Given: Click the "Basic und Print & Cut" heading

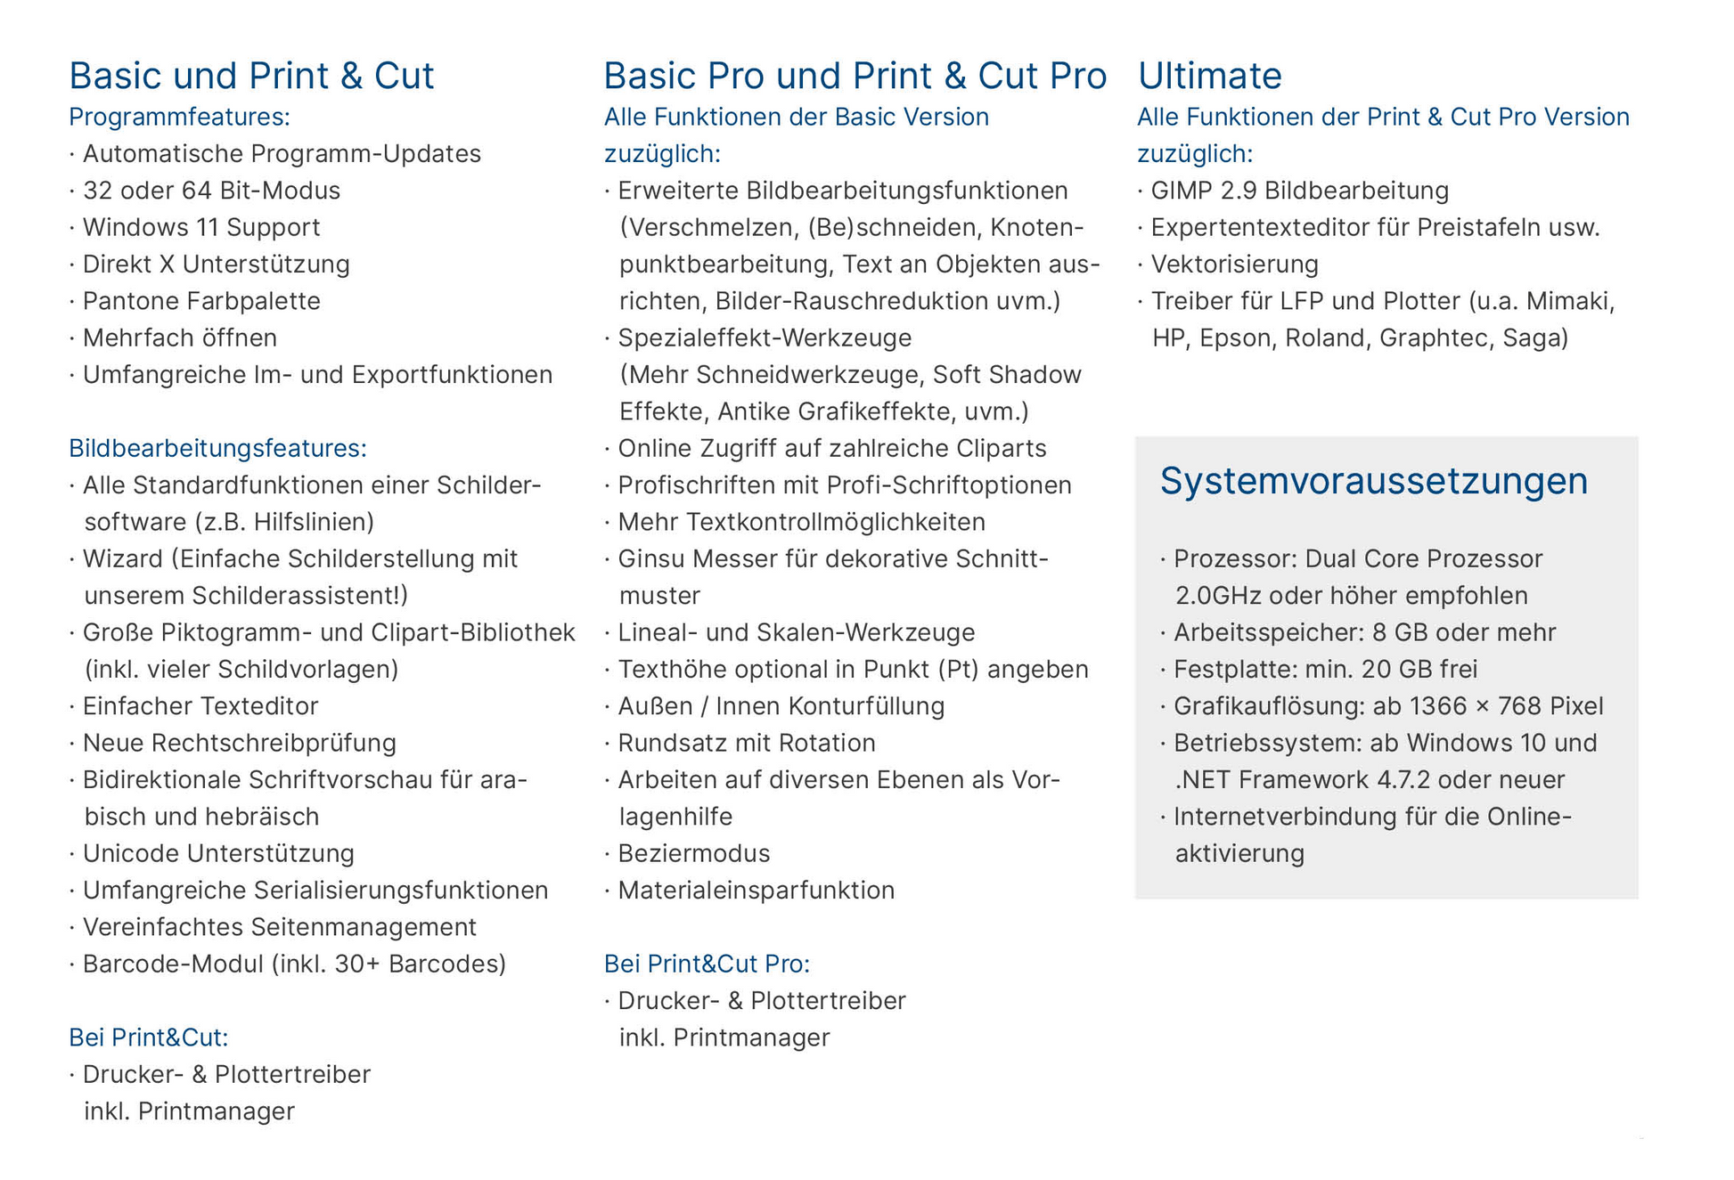Looking at the screenshot, I should pyautogui.click(x=251, y=76).
